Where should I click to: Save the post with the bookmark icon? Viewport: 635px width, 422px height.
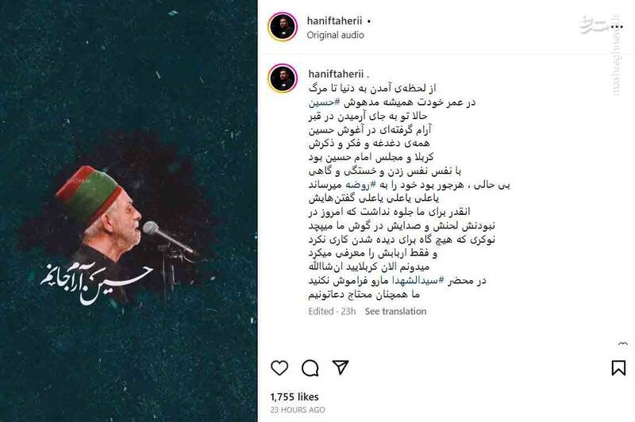tap(618, 367)
